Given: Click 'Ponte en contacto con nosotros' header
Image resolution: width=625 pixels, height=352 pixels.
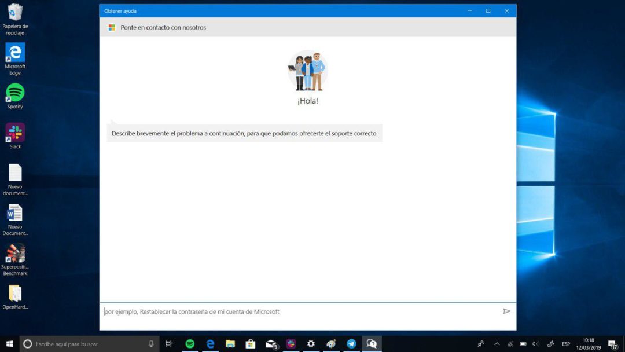Looking at the screenshot, I should [x=163, y=28].
